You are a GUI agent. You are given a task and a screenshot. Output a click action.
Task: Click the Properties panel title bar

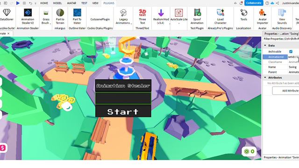(281, 34)
